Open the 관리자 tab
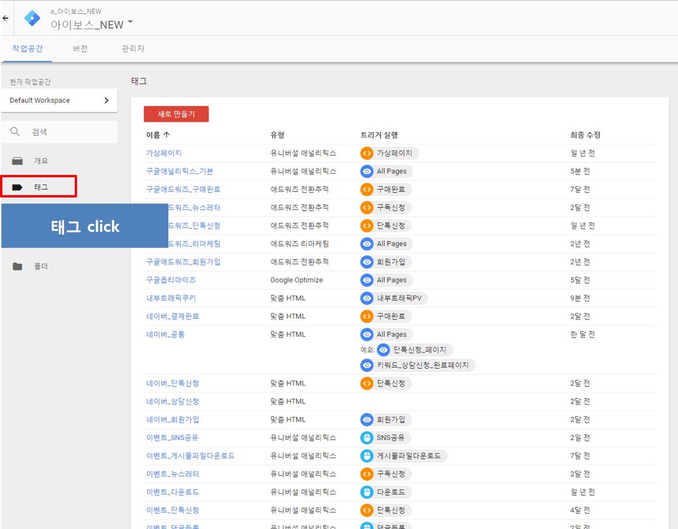This screenshot has height=529, width=678. point(133,48)
